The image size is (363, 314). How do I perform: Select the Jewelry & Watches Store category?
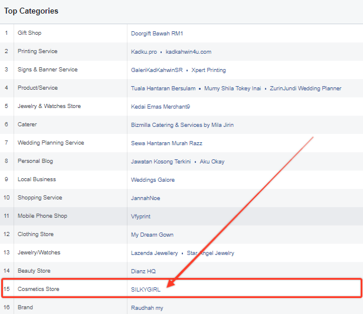50,106
